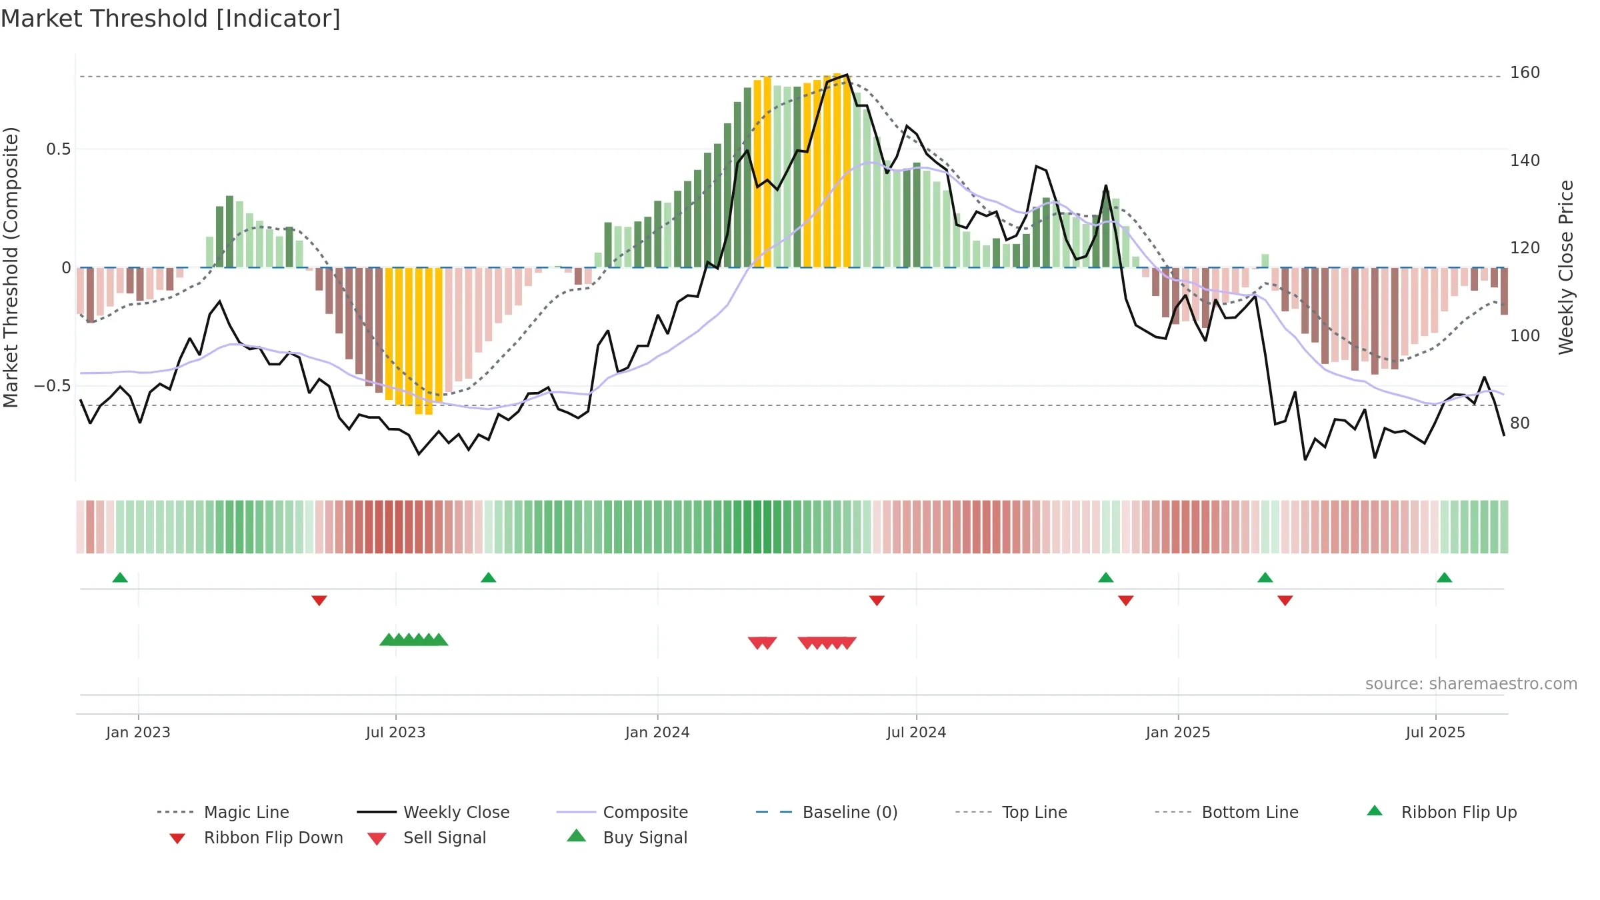Click the Buy Signal legend triangle icon
Screen dimensions: 1600x900
point(577,835)
